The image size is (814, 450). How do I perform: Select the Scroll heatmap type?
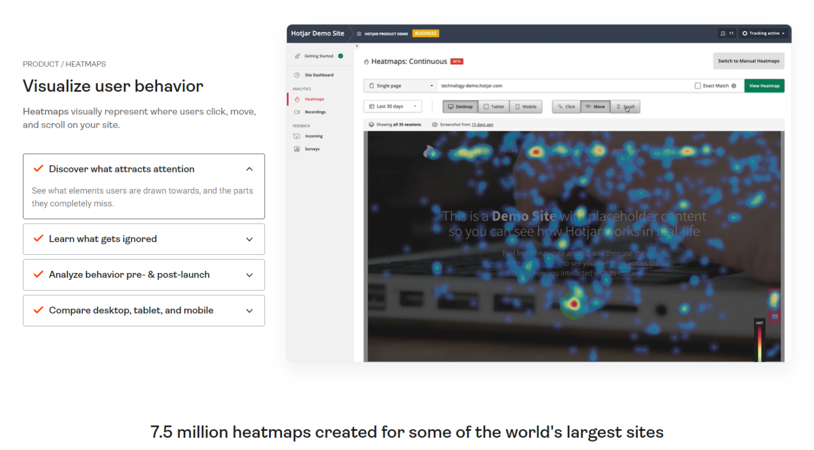(625, 107)
